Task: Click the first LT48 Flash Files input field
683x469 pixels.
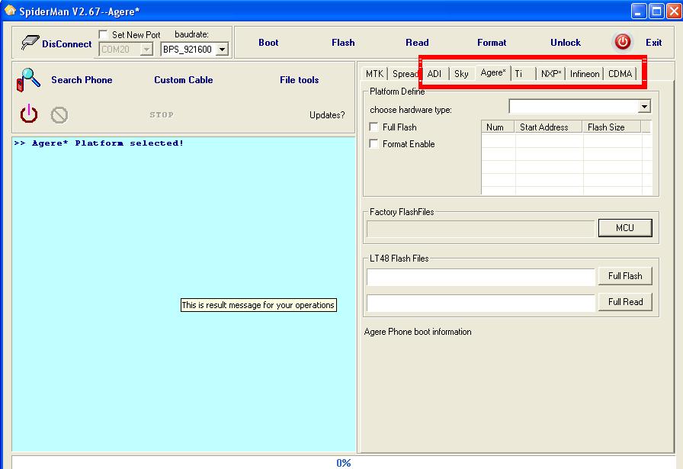Action: [480, 277]
